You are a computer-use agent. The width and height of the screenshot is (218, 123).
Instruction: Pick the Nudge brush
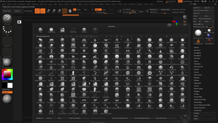click(117, 90)
